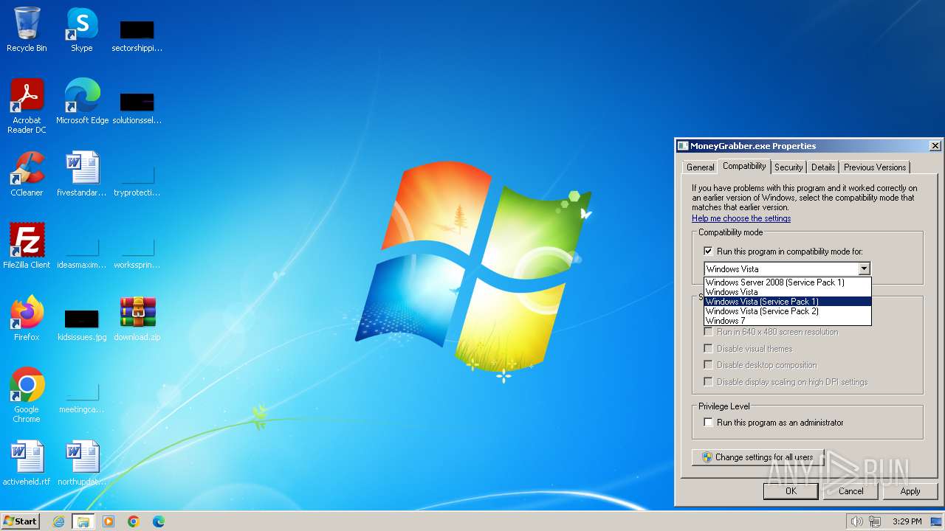Toggle Run in 640 x 480 resolution
This screenshot has height=531, width=945.
pyautogui.click(x=708, y=332)
